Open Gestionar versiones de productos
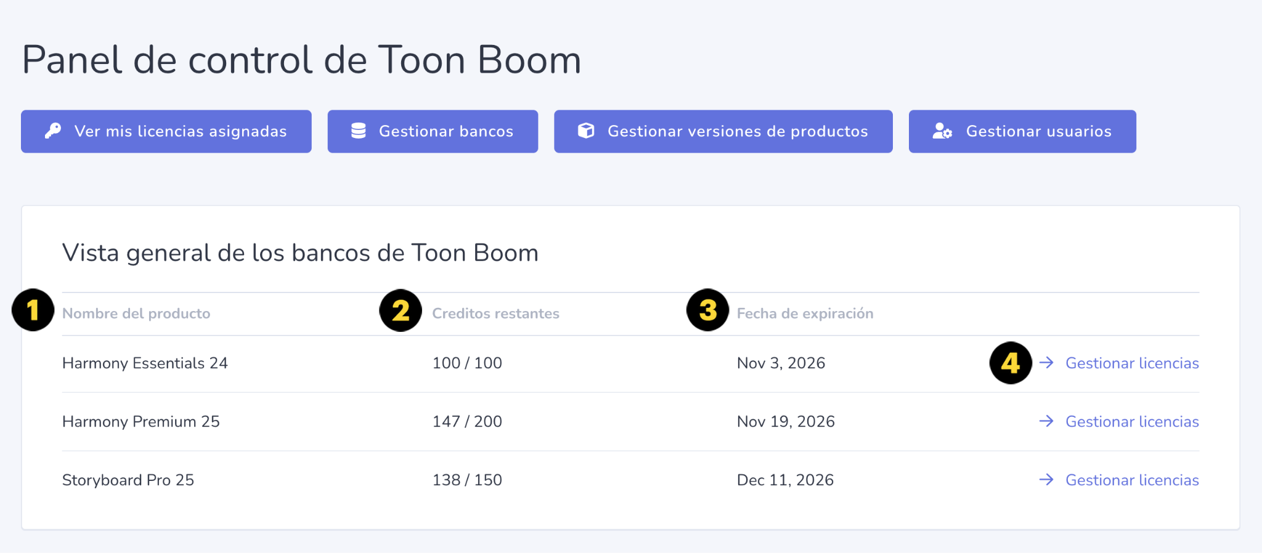 tap(723, 131)
